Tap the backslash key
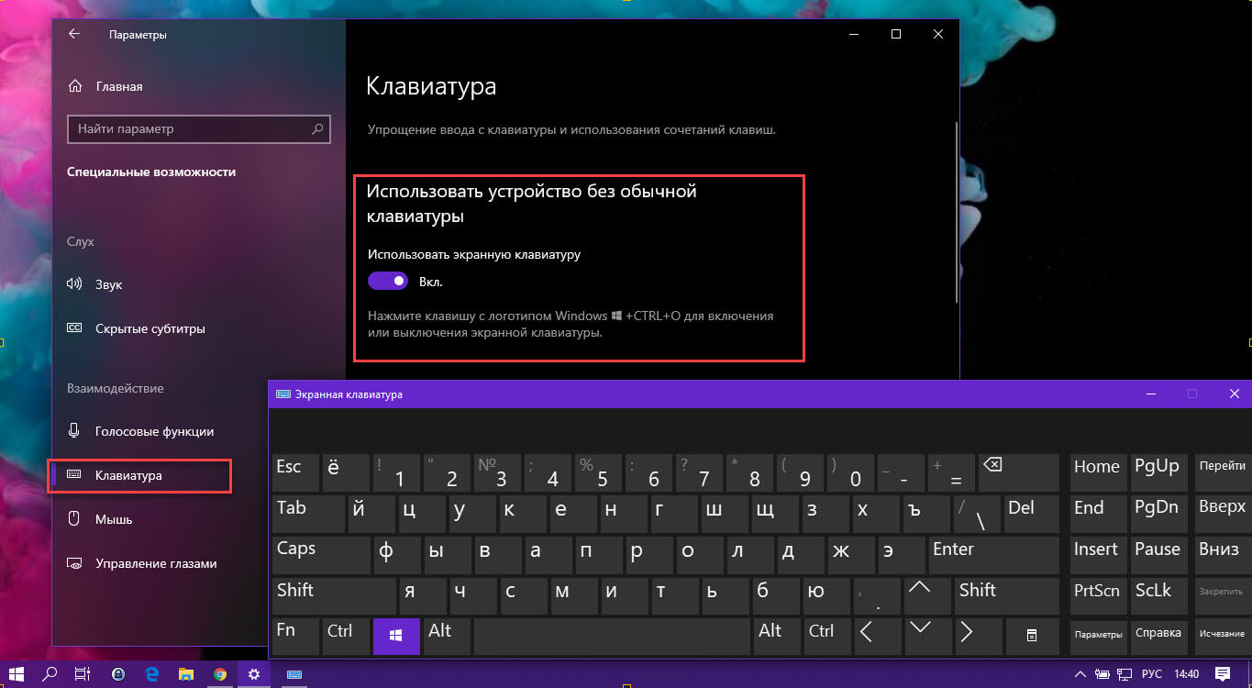 click(977, 513)
